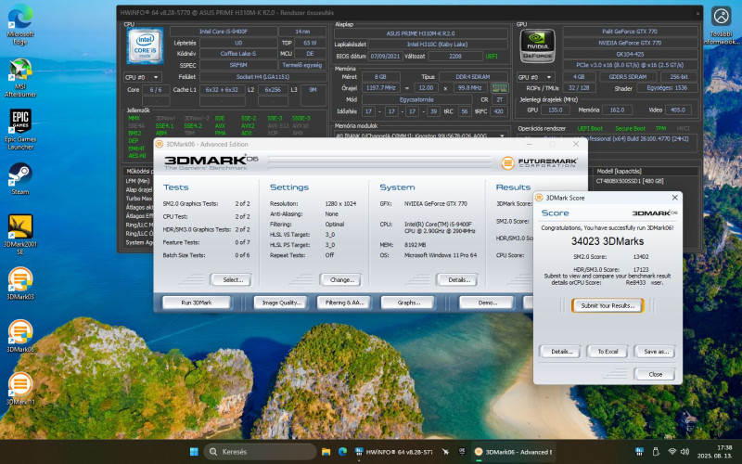This screenshot has height=464, width=742.
Task: Open the Steam desktop shortcut
Action: click(x=20, y=179)
